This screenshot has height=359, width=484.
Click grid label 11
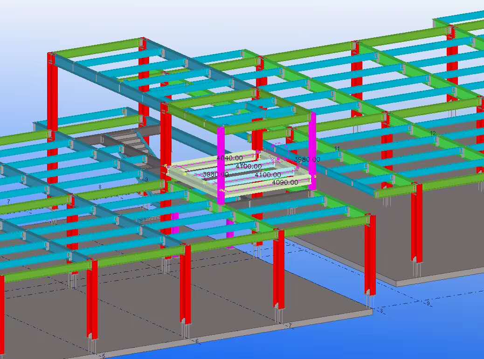337,149
